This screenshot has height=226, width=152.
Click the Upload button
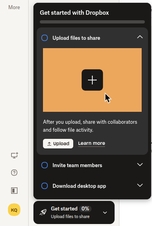tap(58, 144)
